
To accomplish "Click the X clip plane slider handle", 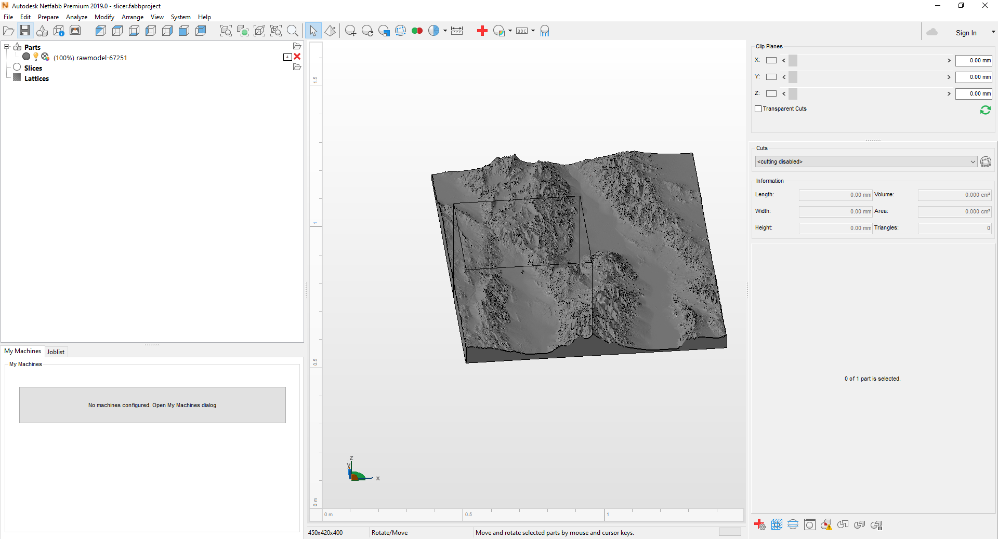I will pos(793,61).
